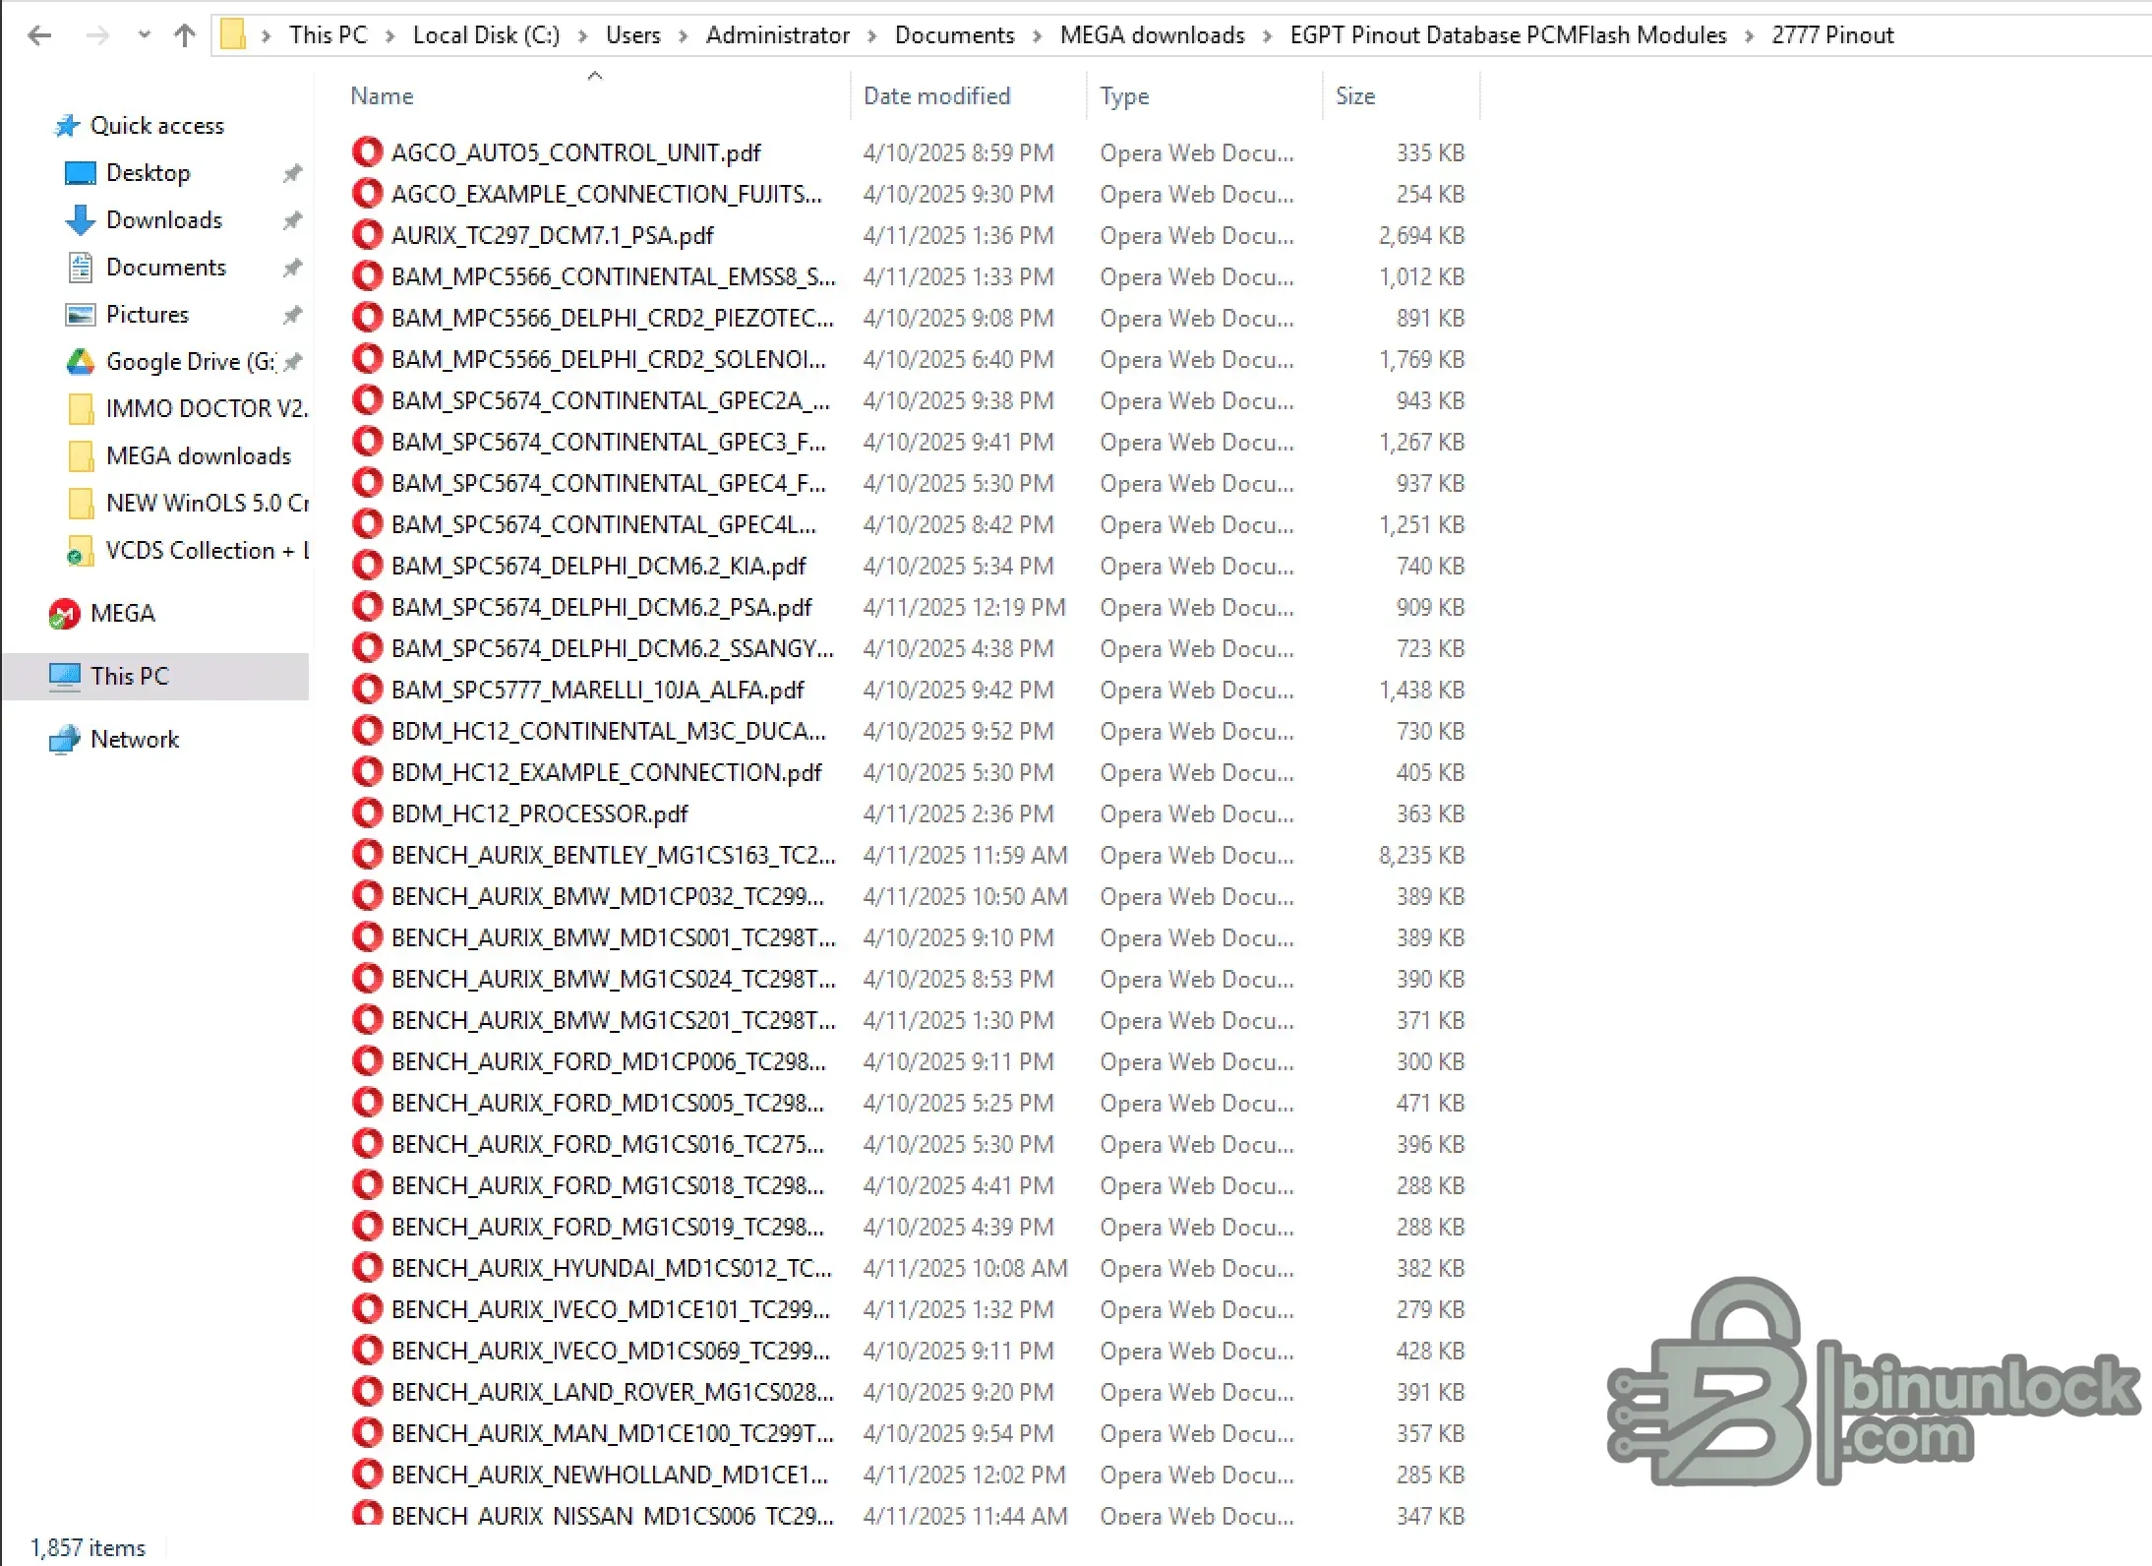Click the Network icon in sidebar
The image size is (2152, 1566).
click(64, 740)
